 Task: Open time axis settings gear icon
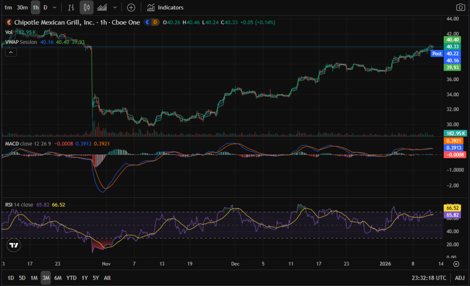click(x=456, y=264)
